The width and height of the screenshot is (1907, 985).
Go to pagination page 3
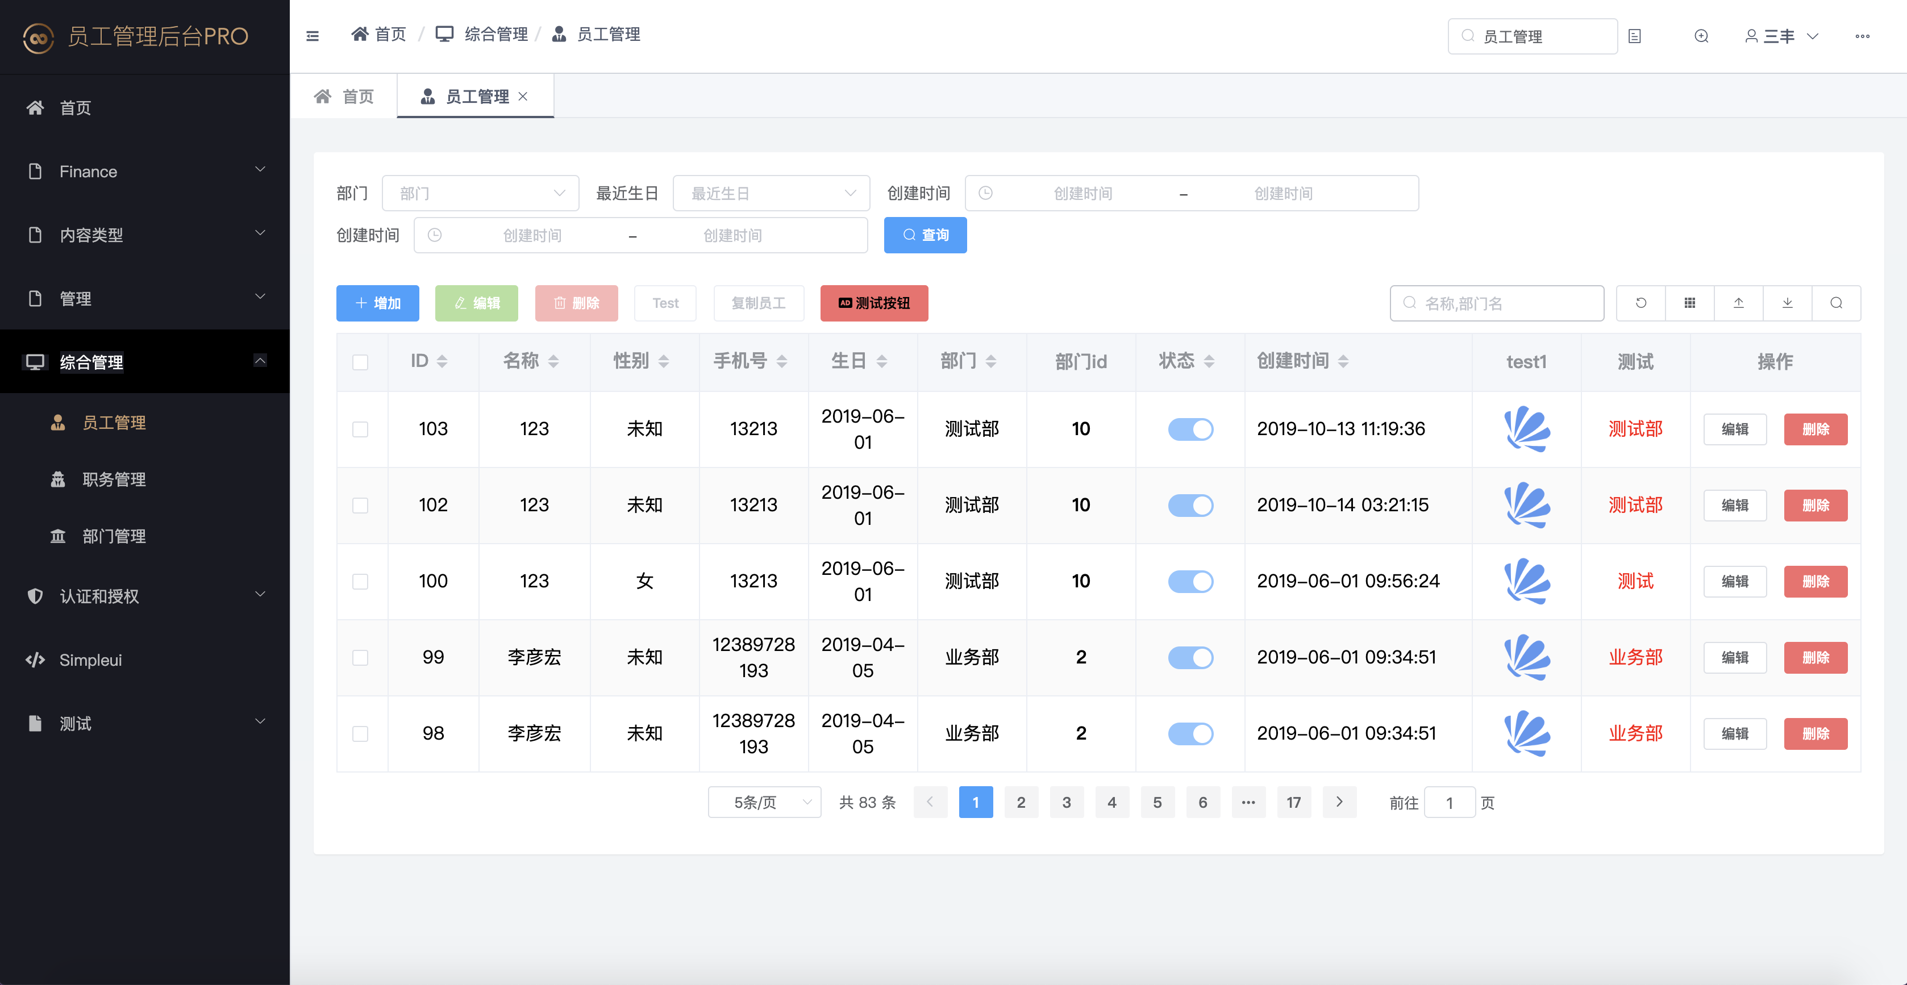[x=1066, y=802]
